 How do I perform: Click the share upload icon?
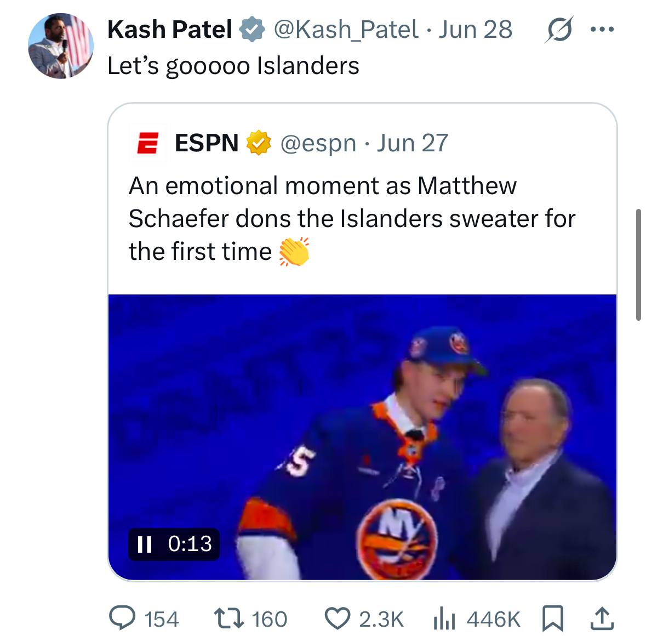coord(602,619)
